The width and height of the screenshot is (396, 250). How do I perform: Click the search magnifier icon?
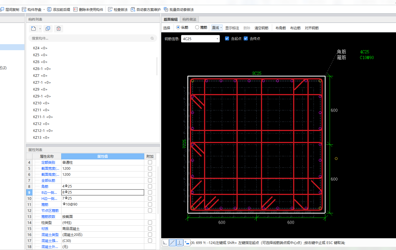[x=152, y=38]
